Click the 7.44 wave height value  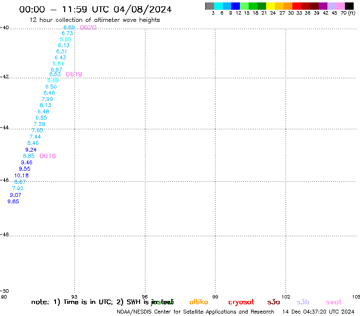(x=35, y=137)
